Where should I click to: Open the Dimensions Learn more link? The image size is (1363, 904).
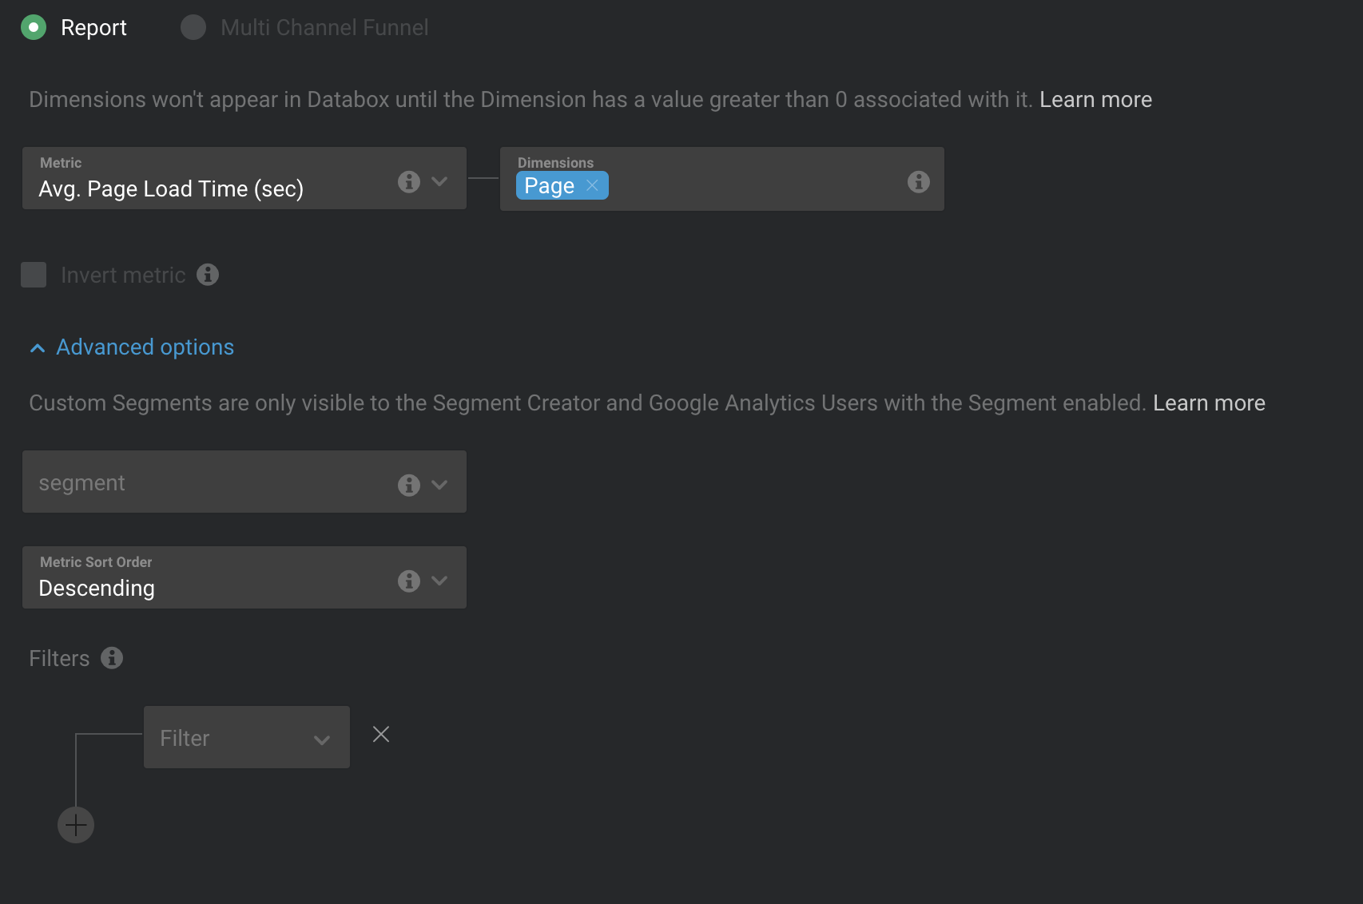pyautogui.click(x=1095, y=99)
